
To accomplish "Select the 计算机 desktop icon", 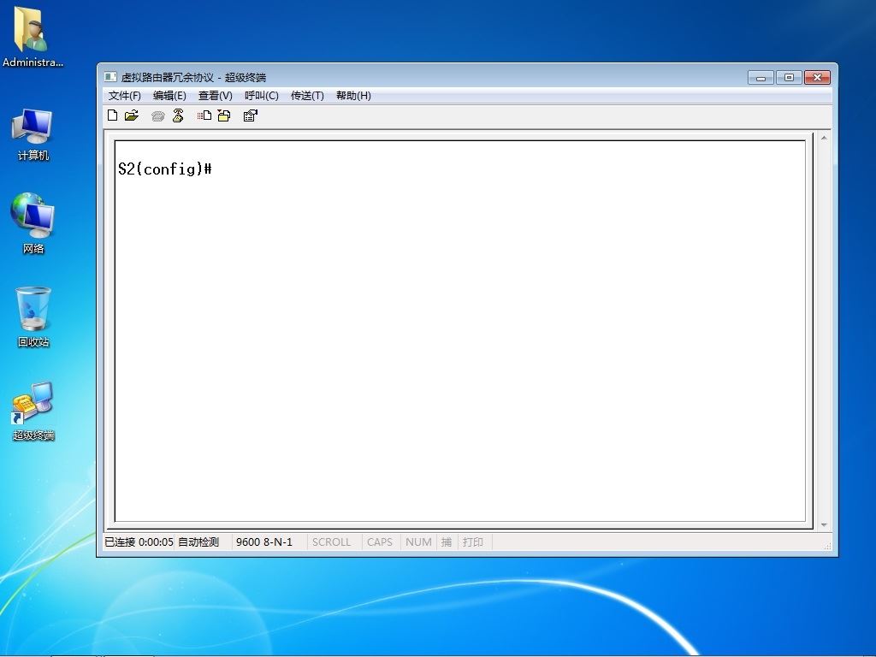I will coord(33,135).
